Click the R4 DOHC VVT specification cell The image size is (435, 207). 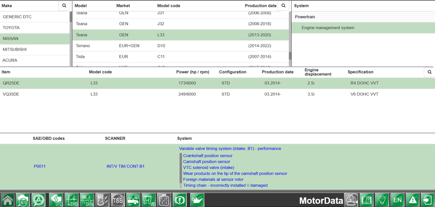coord(364,83)
